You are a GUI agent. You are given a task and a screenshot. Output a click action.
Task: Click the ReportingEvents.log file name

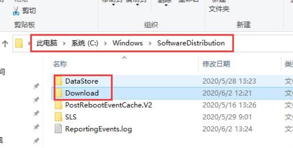[x=99, y=129]
